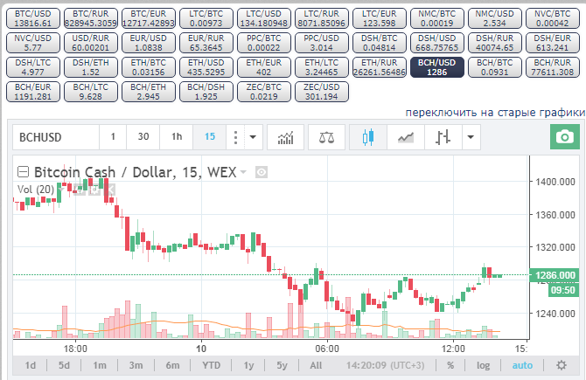Image resolution: width=586 pixels, height=380 pixels.
Task: Select the BCH/DSH pair
Action: (x=206, y=92)
